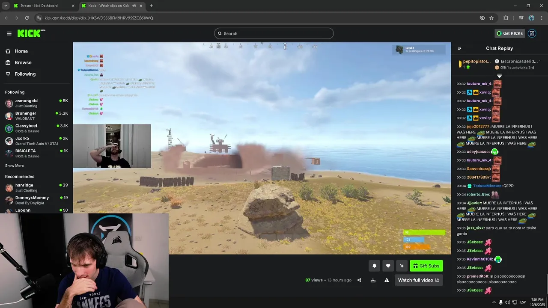548x308 pixels.
Task: Open the hamburger menu beside the Kick logo
Action: [x=9, y=33]
